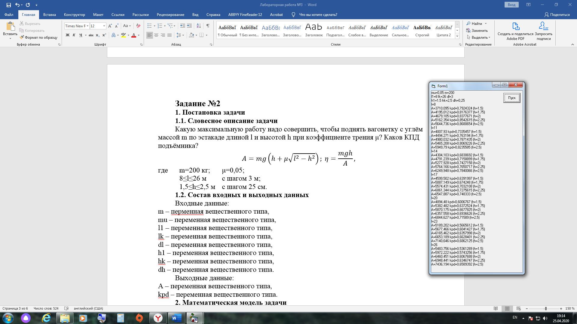This screenshot has width=577, height=324.
Task: Open the font size dropdown
Action: pyautogui.click(x=104, y=26)
